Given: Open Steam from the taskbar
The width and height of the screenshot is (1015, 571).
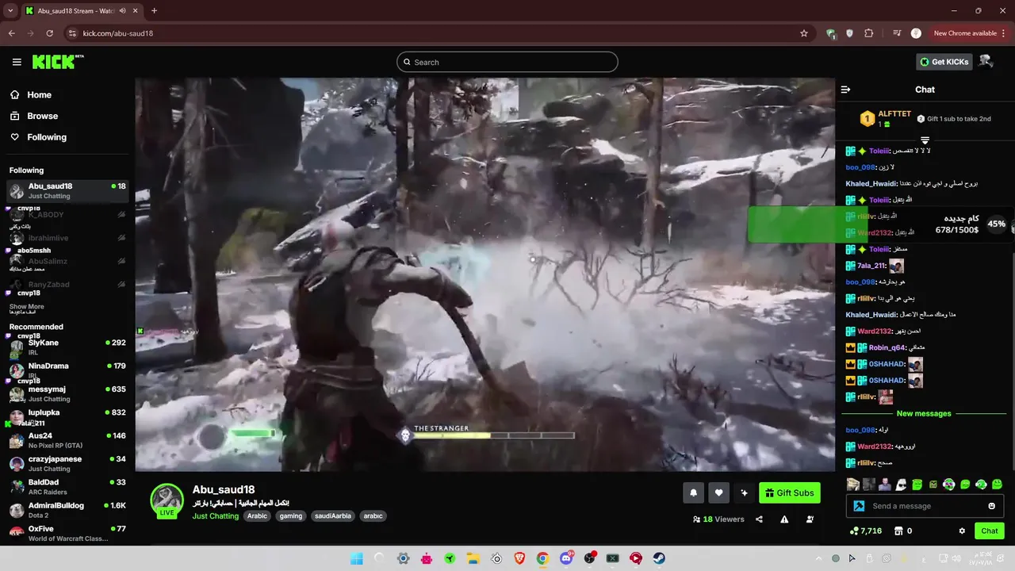Looking at the screenshot, I should [x=659, y=558].
